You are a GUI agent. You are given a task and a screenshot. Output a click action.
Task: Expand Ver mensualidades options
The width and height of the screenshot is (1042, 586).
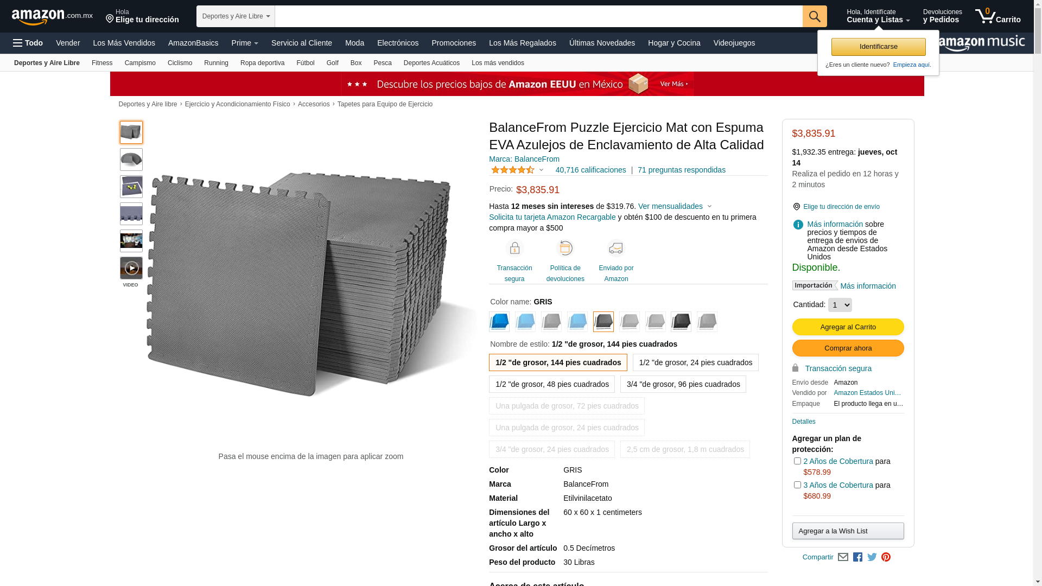(x=675, y=206)
